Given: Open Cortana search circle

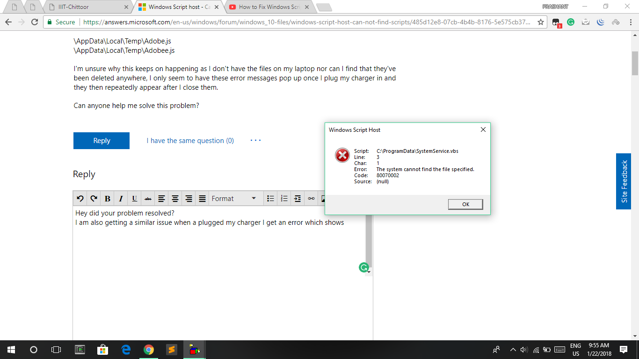Looking at the screenshot, I should tap(34, 350).
